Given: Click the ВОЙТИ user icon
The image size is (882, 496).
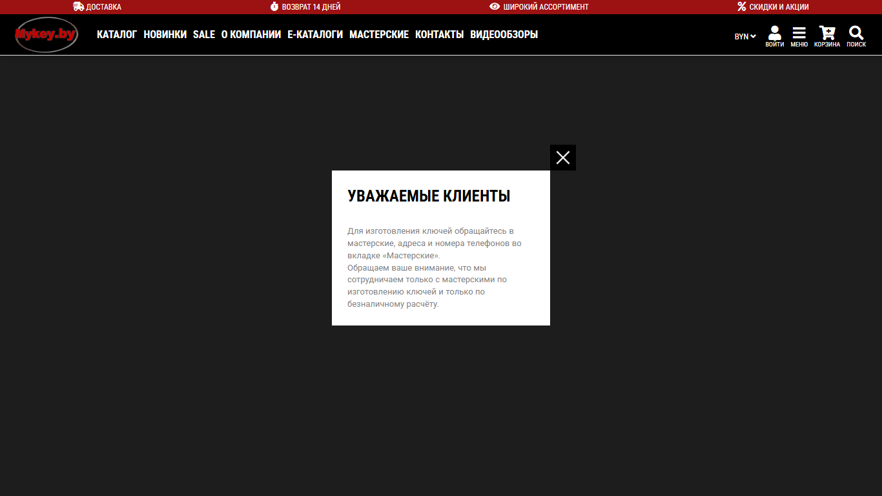Looking at the screenshot, I should [x=775, y=36].
